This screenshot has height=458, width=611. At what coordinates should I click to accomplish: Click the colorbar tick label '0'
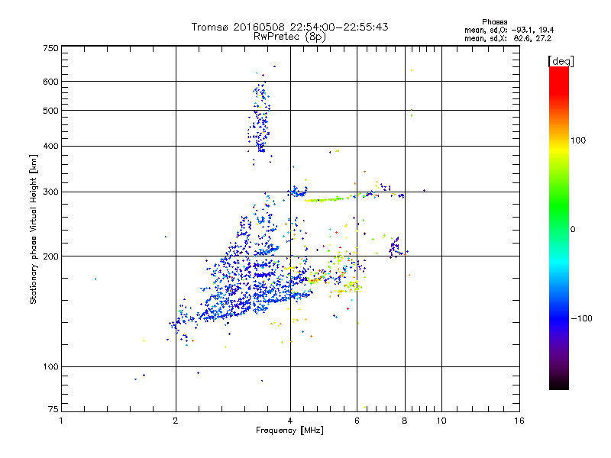coord(573,230)
